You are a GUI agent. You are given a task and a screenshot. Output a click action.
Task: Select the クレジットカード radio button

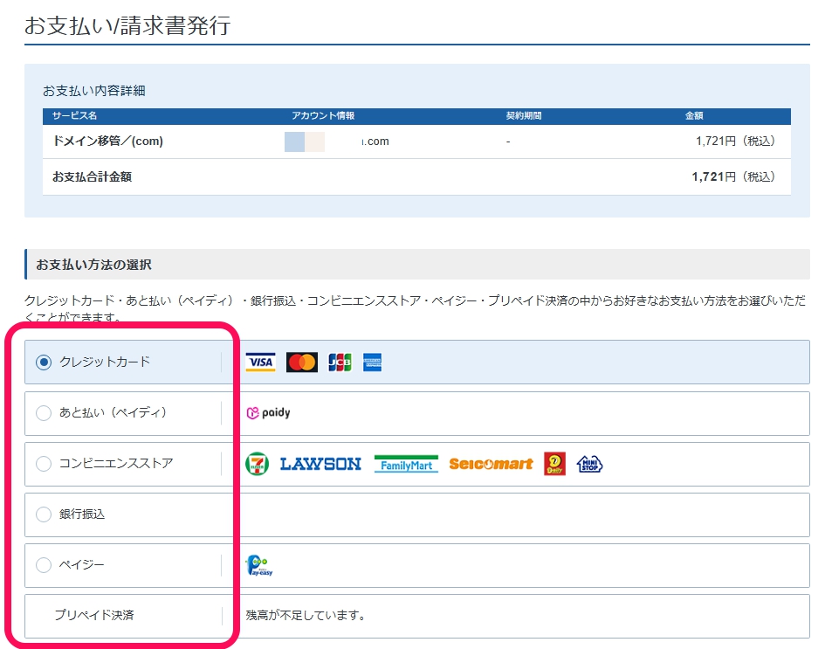(x=42, y=361)
